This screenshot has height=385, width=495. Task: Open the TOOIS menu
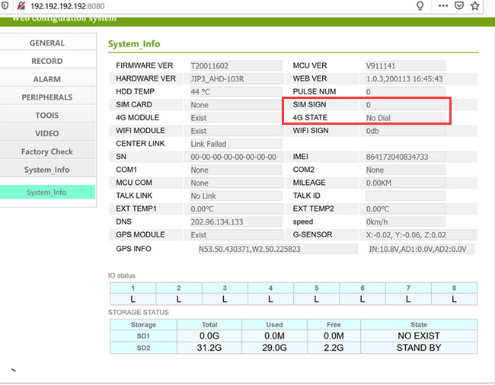[x=47, y=115]
